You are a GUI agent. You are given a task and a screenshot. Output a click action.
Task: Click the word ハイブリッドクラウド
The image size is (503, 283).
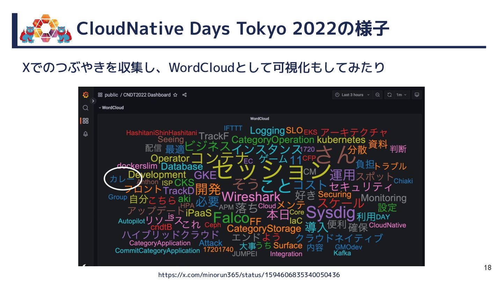point(170,234)
